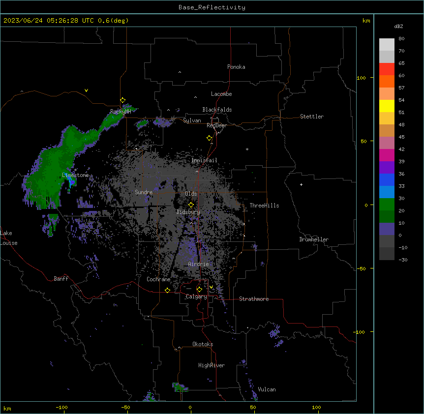The width and height of the screenshot is (424, 414).
Task: Click the Vulcan city label
Action: tap(267, 389)
